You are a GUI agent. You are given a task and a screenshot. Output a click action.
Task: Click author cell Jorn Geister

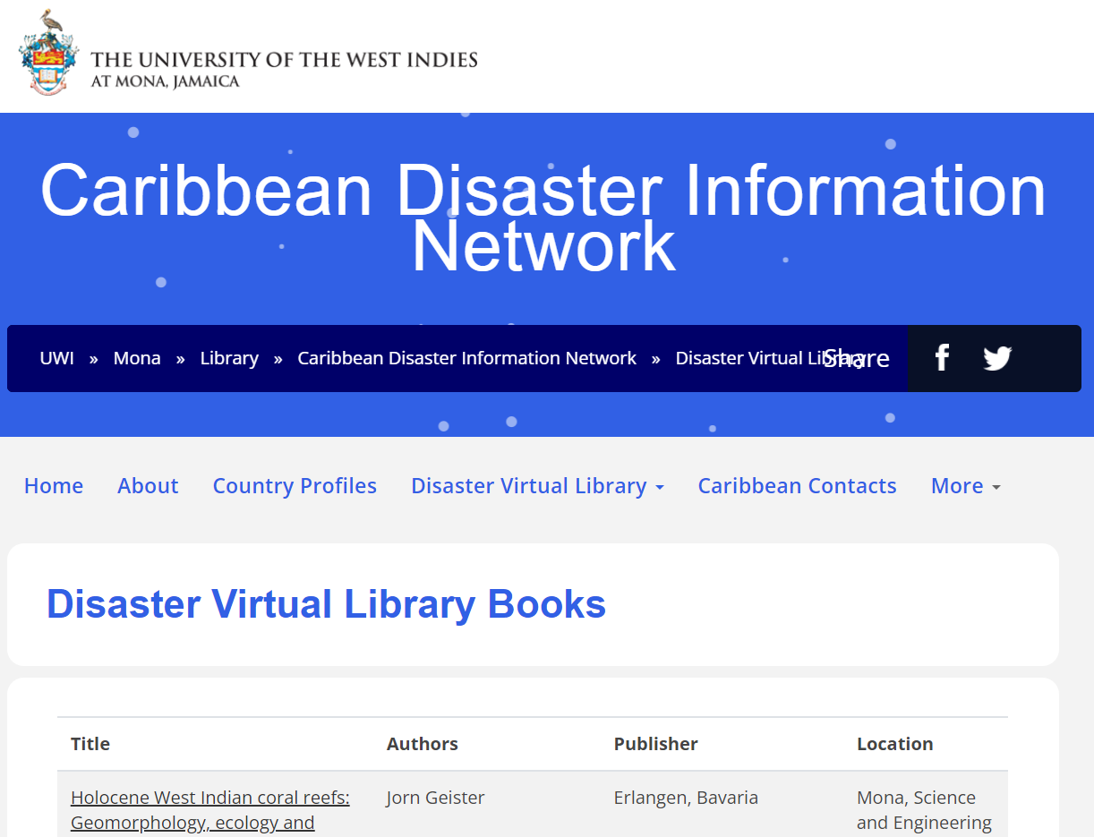(x=436, y=798)
